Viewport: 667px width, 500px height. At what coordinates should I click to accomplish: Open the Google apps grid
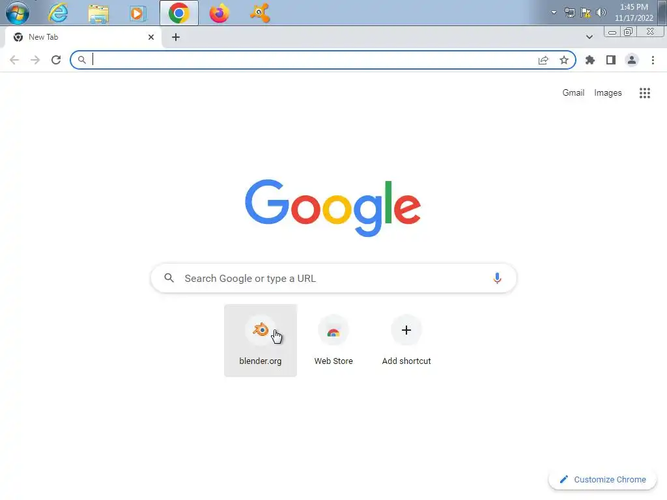tap(644, 92)
